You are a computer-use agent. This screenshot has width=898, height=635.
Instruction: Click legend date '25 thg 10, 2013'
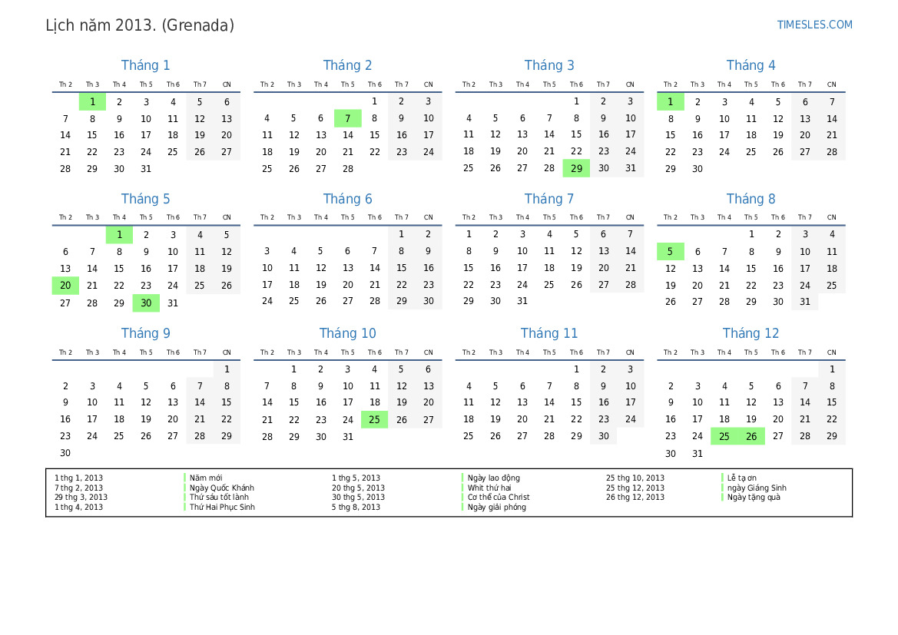pyautogui.click(x=635, y=478)
